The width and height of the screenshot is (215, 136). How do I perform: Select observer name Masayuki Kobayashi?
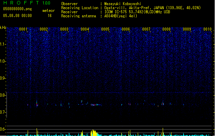(123, 4)
